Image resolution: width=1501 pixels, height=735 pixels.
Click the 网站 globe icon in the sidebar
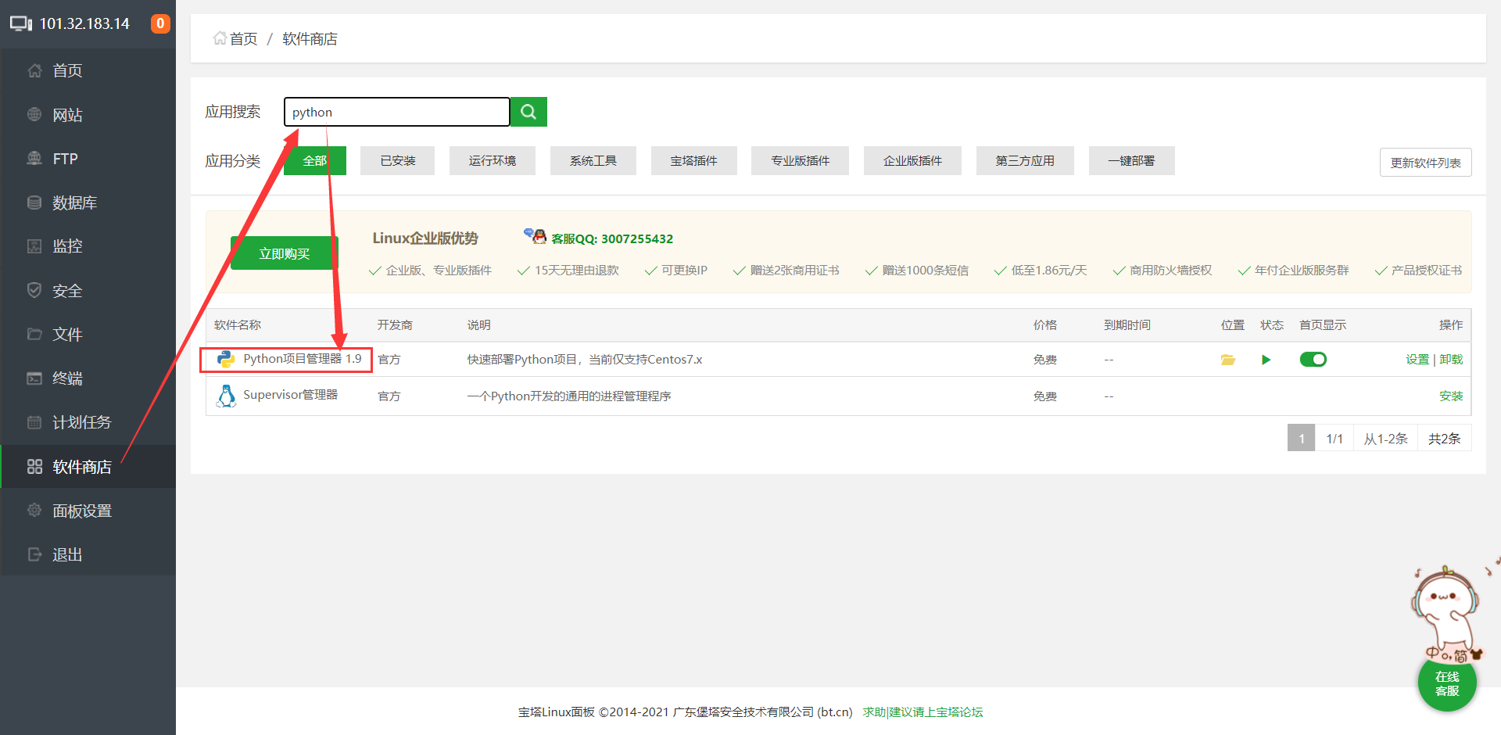click(34, 114)
